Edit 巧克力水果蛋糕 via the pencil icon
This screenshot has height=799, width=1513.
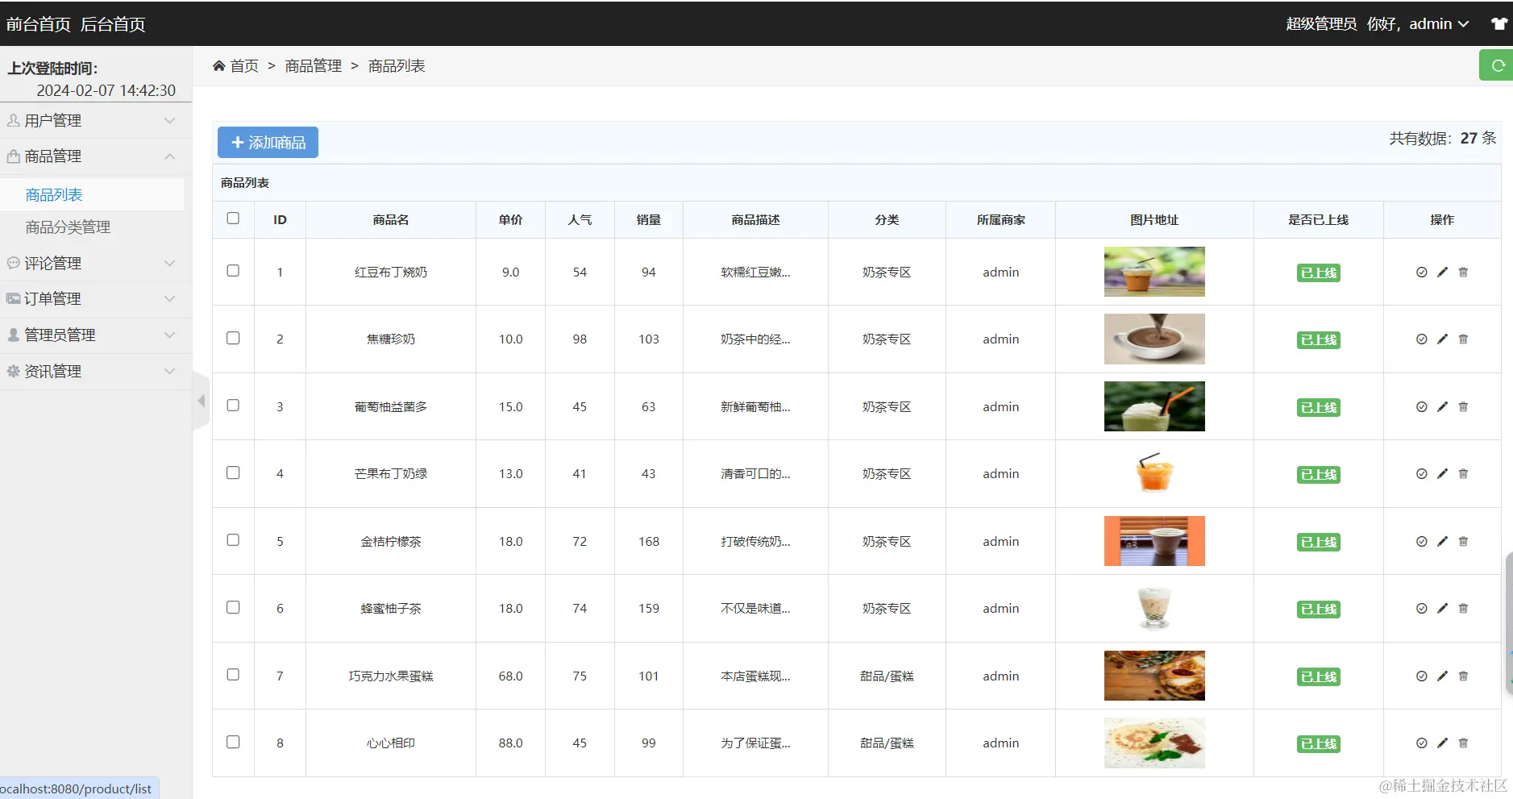pos(1442,676)
